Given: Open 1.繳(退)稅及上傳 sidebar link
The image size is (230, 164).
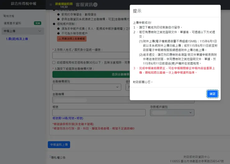Looking at the screenshot, I should [x=17, y=39].
